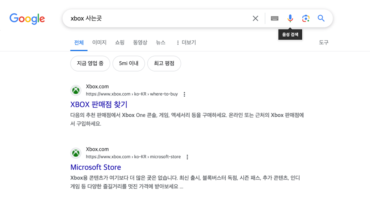
Task: Toggle the 지금 영업 중 filter chip
Action: [x=90, y=63]
